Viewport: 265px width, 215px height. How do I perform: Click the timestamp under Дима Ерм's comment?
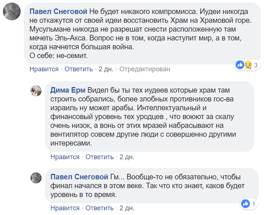point(127,157)
